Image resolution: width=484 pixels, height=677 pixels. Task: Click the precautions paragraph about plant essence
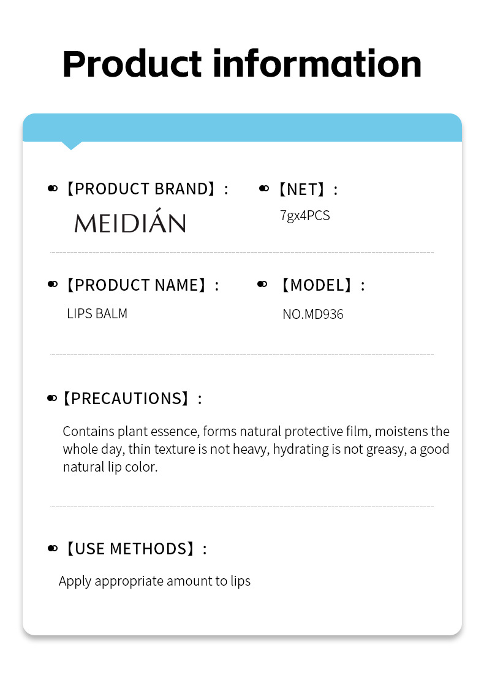coord(255,449)
